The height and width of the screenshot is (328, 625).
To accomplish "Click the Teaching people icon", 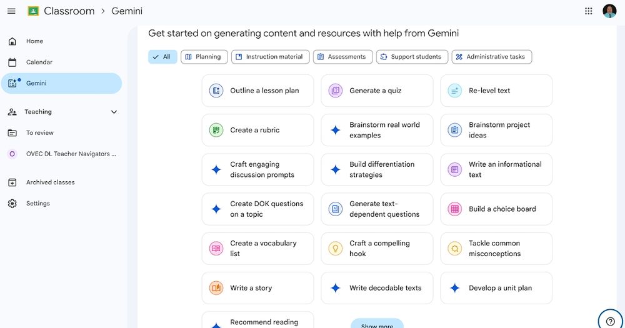I will 12,112.
